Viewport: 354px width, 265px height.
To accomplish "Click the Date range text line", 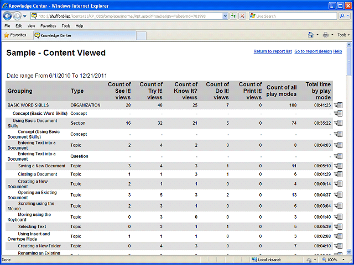I will coord(56,76).
